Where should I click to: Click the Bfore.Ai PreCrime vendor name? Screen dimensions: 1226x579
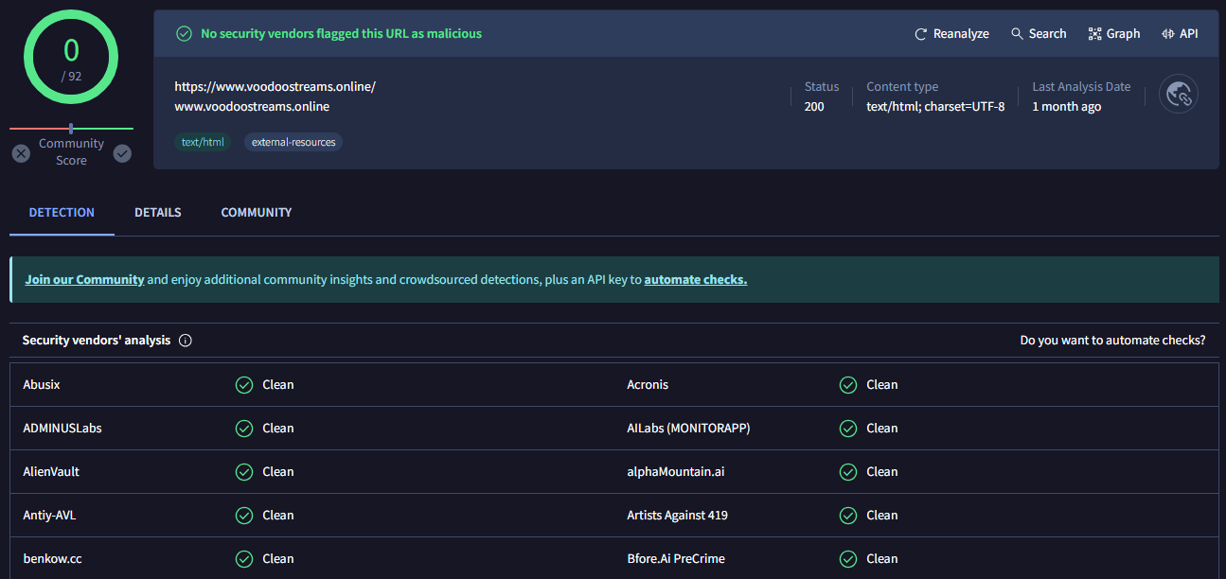point(676,559)
